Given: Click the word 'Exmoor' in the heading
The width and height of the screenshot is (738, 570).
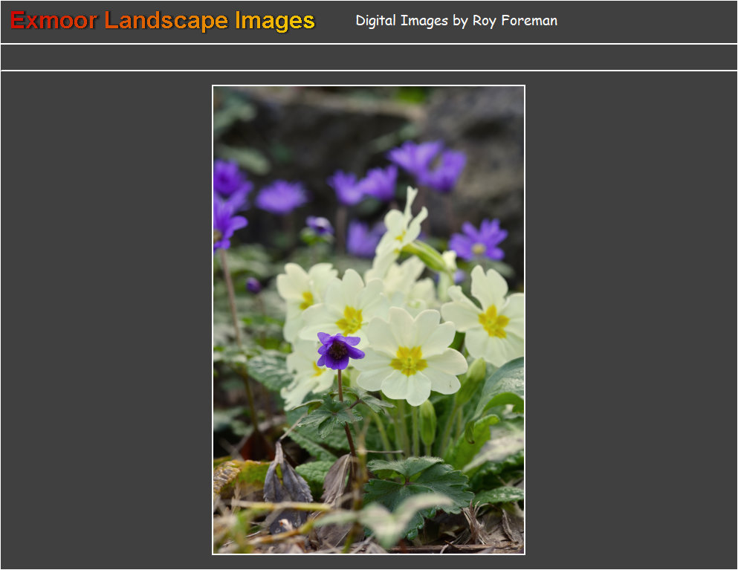Looking at the screenshot, I should [x=54, y=21].
